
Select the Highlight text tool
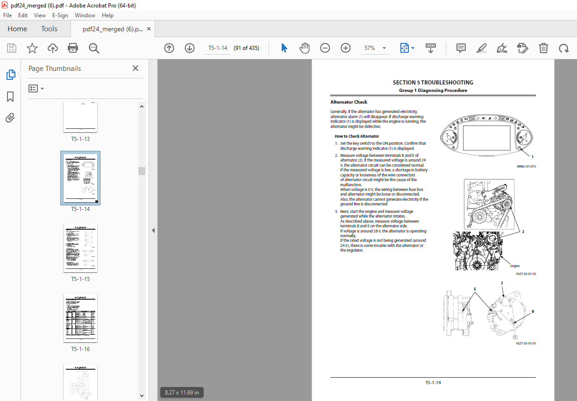pyautogui.click(x=482, y=48)
